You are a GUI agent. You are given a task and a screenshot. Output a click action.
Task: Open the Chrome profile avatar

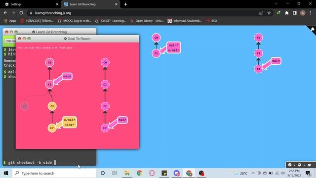(303, 13)
